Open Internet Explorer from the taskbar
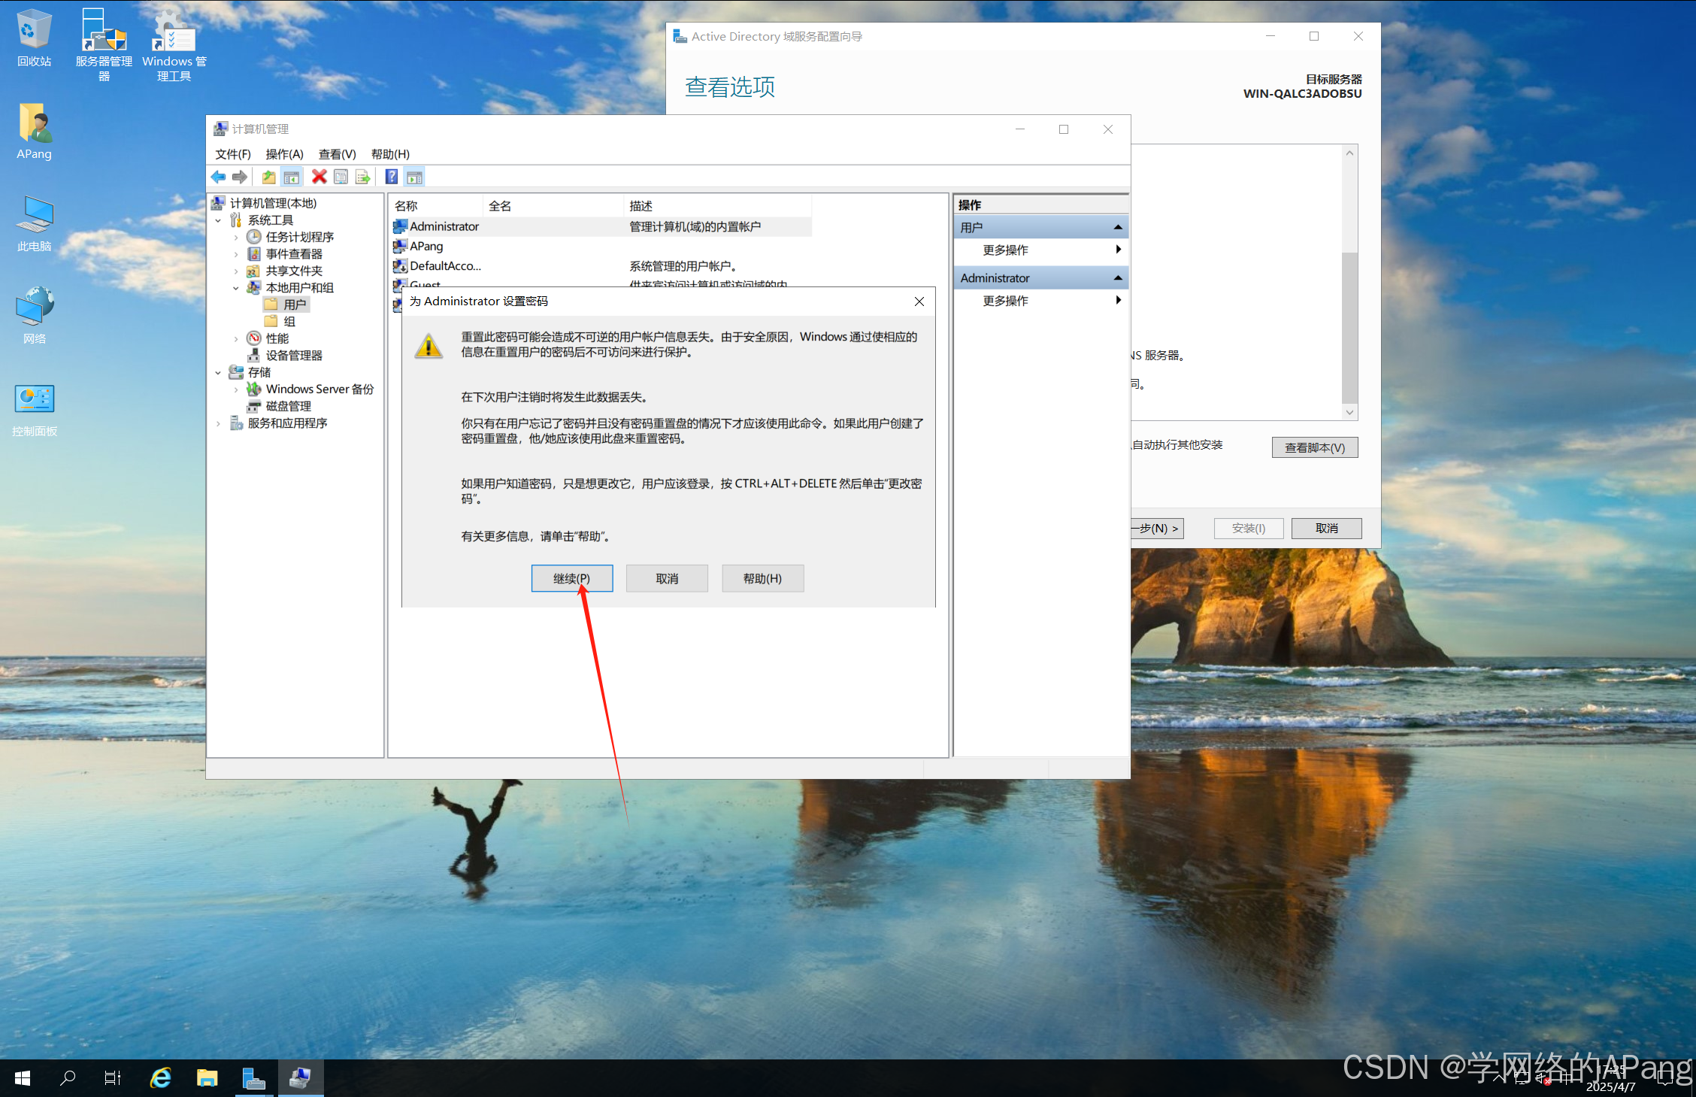Viewport: 1696px width, 1097px height. (x=161, y=1078)
